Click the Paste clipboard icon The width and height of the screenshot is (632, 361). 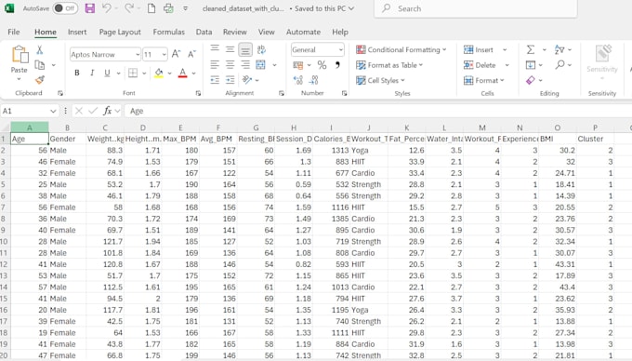pyautogui.click(x=20, y=55)
